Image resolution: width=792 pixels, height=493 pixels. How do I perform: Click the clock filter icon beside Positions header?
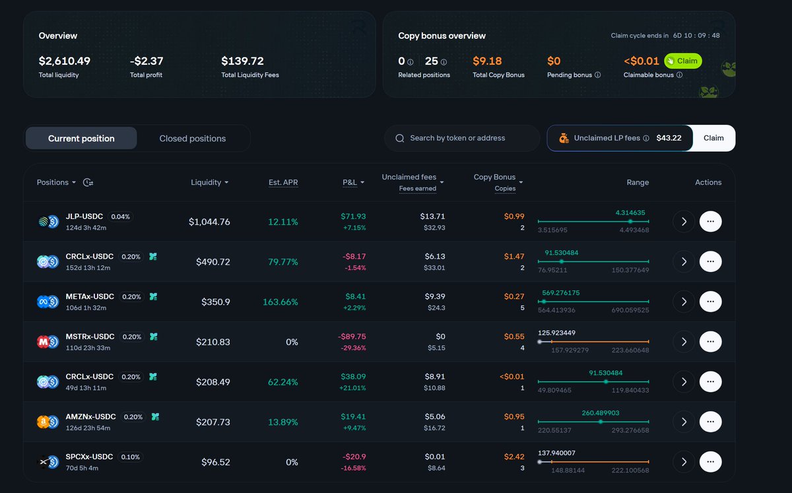(88, 182)
